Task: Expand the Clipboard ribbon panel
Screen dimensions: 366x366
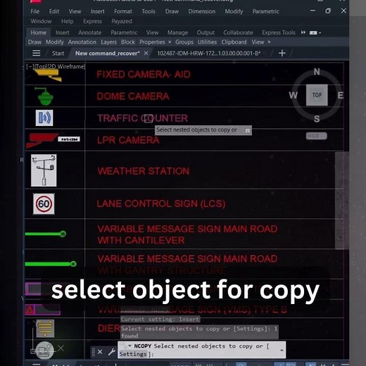Action: click(234, 42)
